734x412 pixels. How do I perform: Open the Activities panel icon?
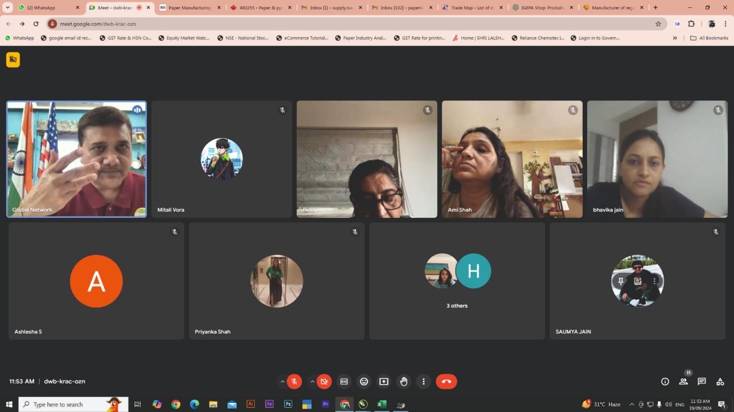(x=720, y=382)
